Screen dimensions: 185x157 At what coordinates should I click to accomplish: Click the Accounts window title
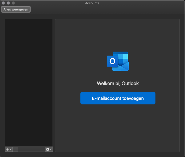click(x=92, y=3)
